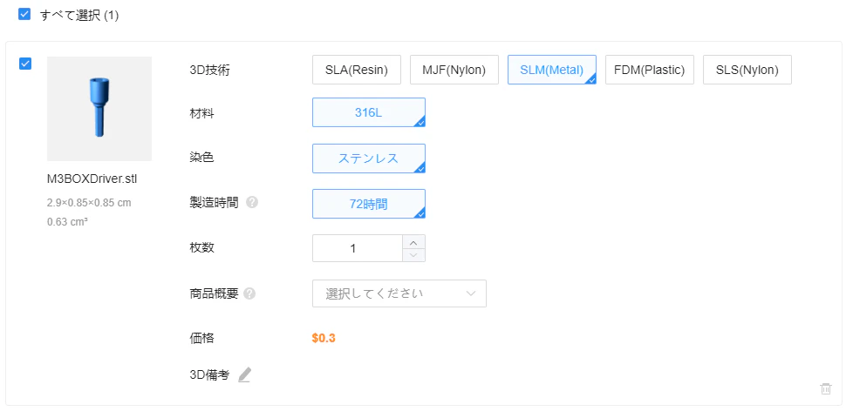Select the SLM(Metal) option
Screen dimensions: 853x418
pos(551,70)
